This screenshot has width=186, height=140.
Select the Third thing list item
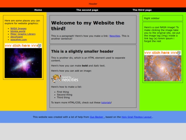(63, 97)
